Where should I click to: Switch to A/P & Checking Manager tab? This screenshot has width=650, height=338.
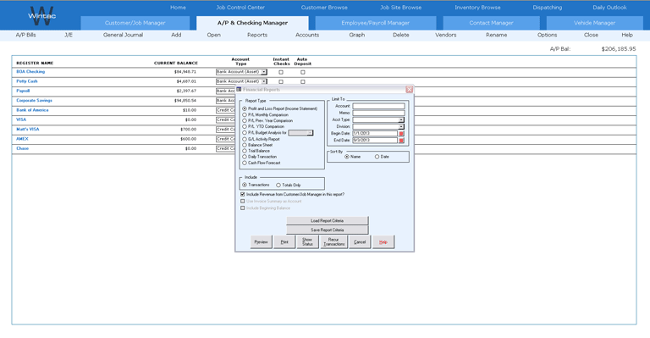[x=252, y=23]
